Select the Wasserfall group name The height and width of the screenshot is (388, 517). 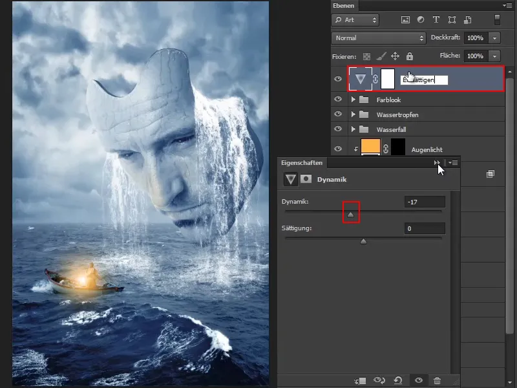tap(392, 130)
